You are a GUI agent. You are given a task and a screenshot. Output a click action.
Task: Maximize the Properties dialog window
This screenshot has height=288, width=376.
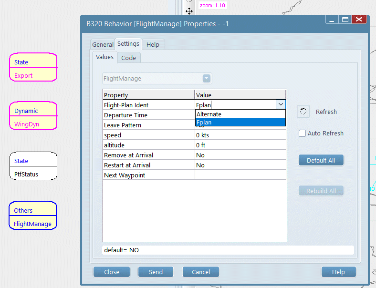click(x=345, y=20)
